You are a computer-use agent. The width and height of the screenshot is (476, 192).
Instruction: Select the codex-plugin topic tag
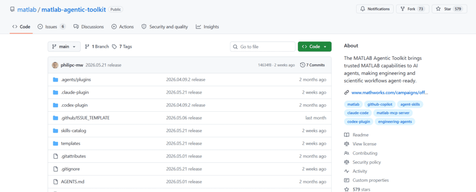pyautogui.click(x=358, y=122)
